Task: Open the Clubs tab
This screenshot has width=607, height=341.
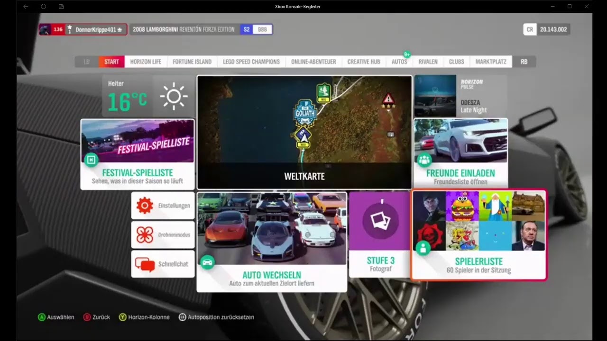Action: click(x=456, y=62)
